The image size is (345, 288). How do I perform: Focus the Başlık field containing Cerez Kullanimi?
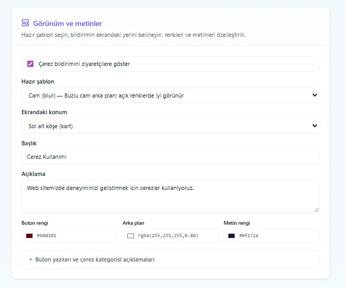pos(170,157)
